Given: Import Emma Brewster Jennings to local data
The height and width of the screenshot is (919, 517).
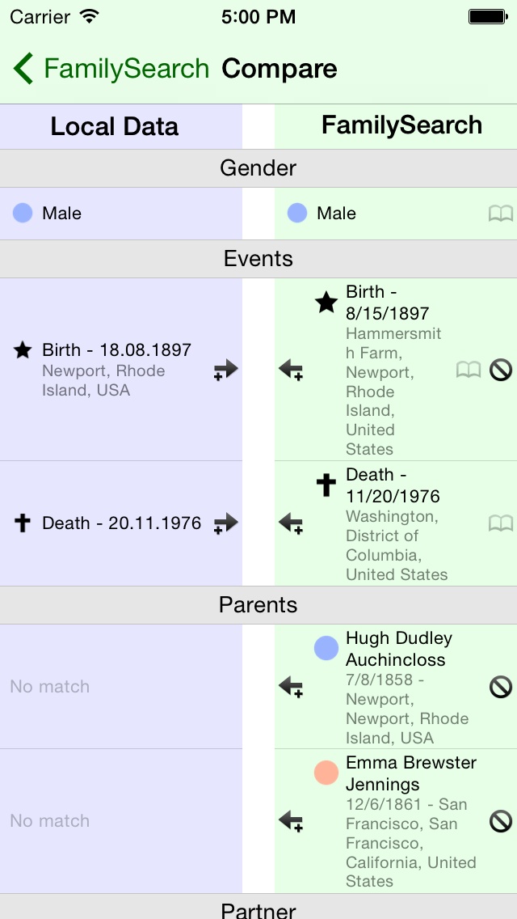Looking at the screenshot, I should (291, 820).
